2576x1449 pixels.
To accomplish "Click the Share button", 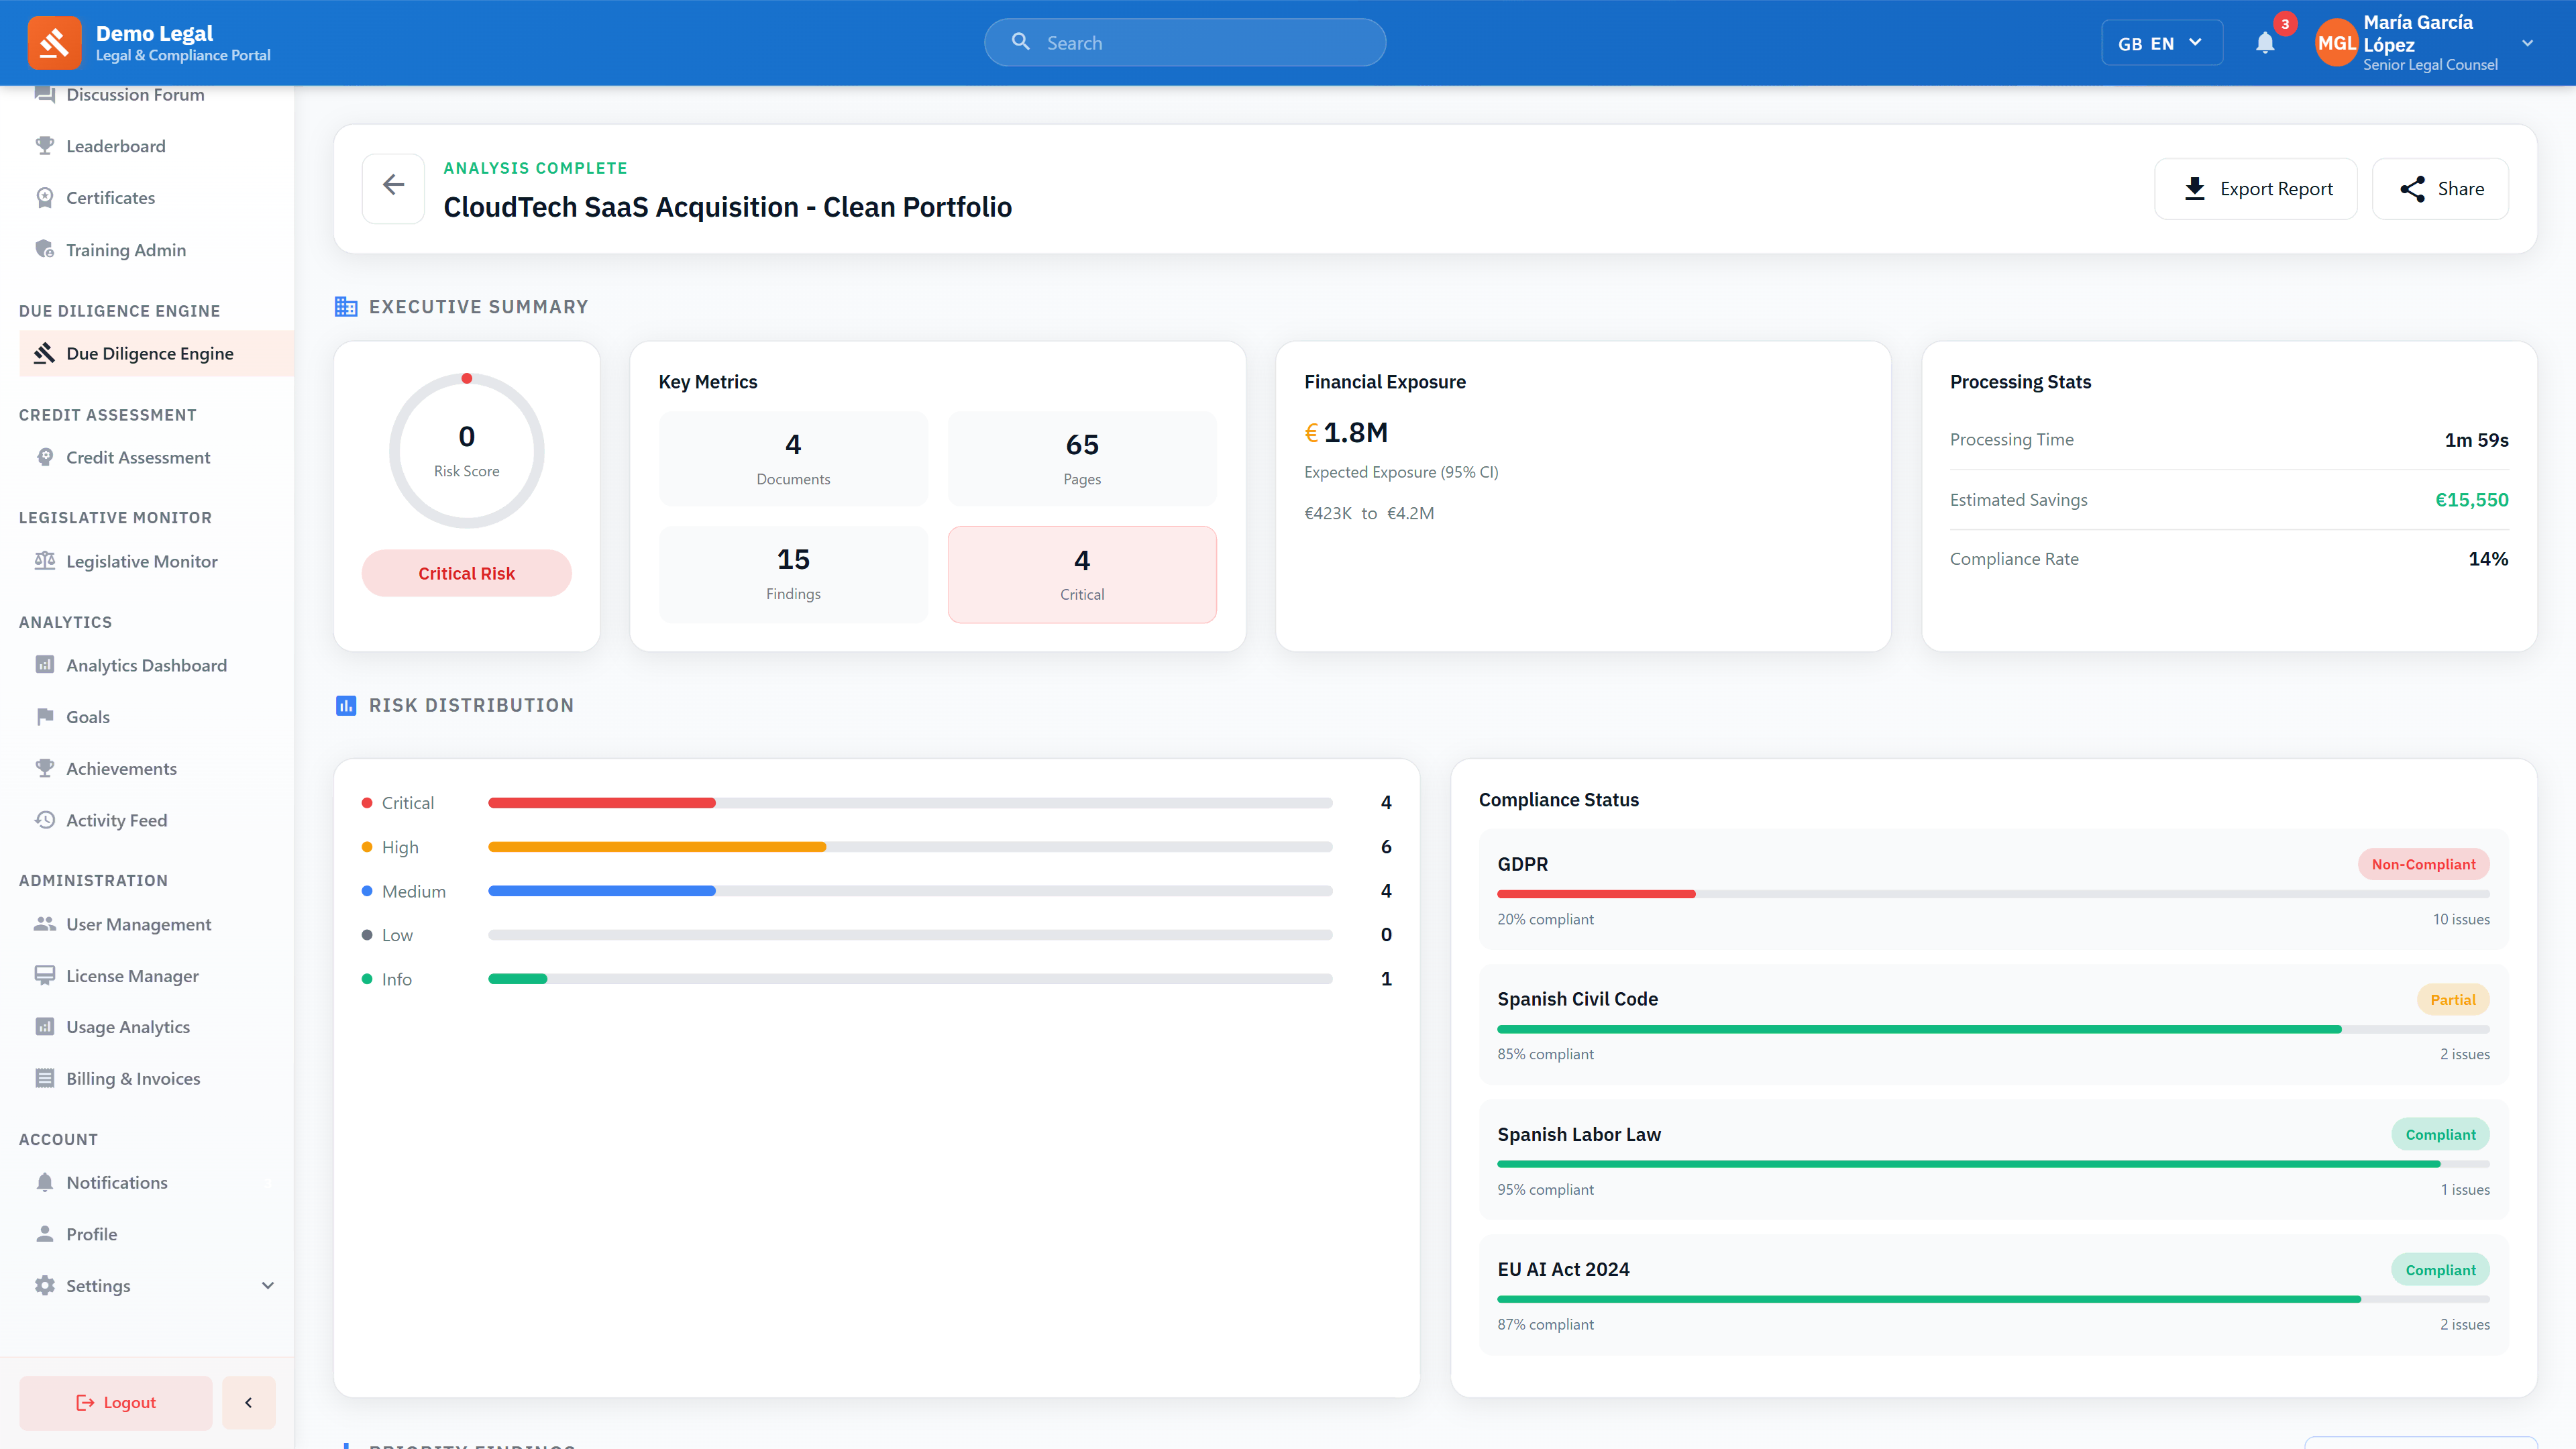I will coord(2440,188).
